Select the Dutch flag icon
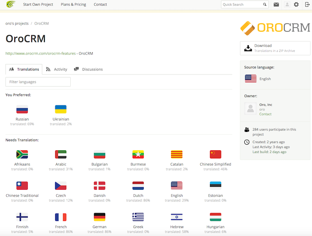This screenshot has height=236, width=312. (138, 186)
